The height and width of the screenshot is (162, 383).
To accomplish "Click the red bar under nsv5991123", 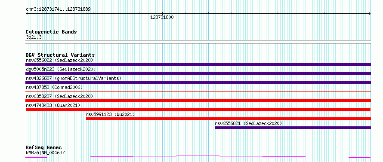I will click(229, 119).
